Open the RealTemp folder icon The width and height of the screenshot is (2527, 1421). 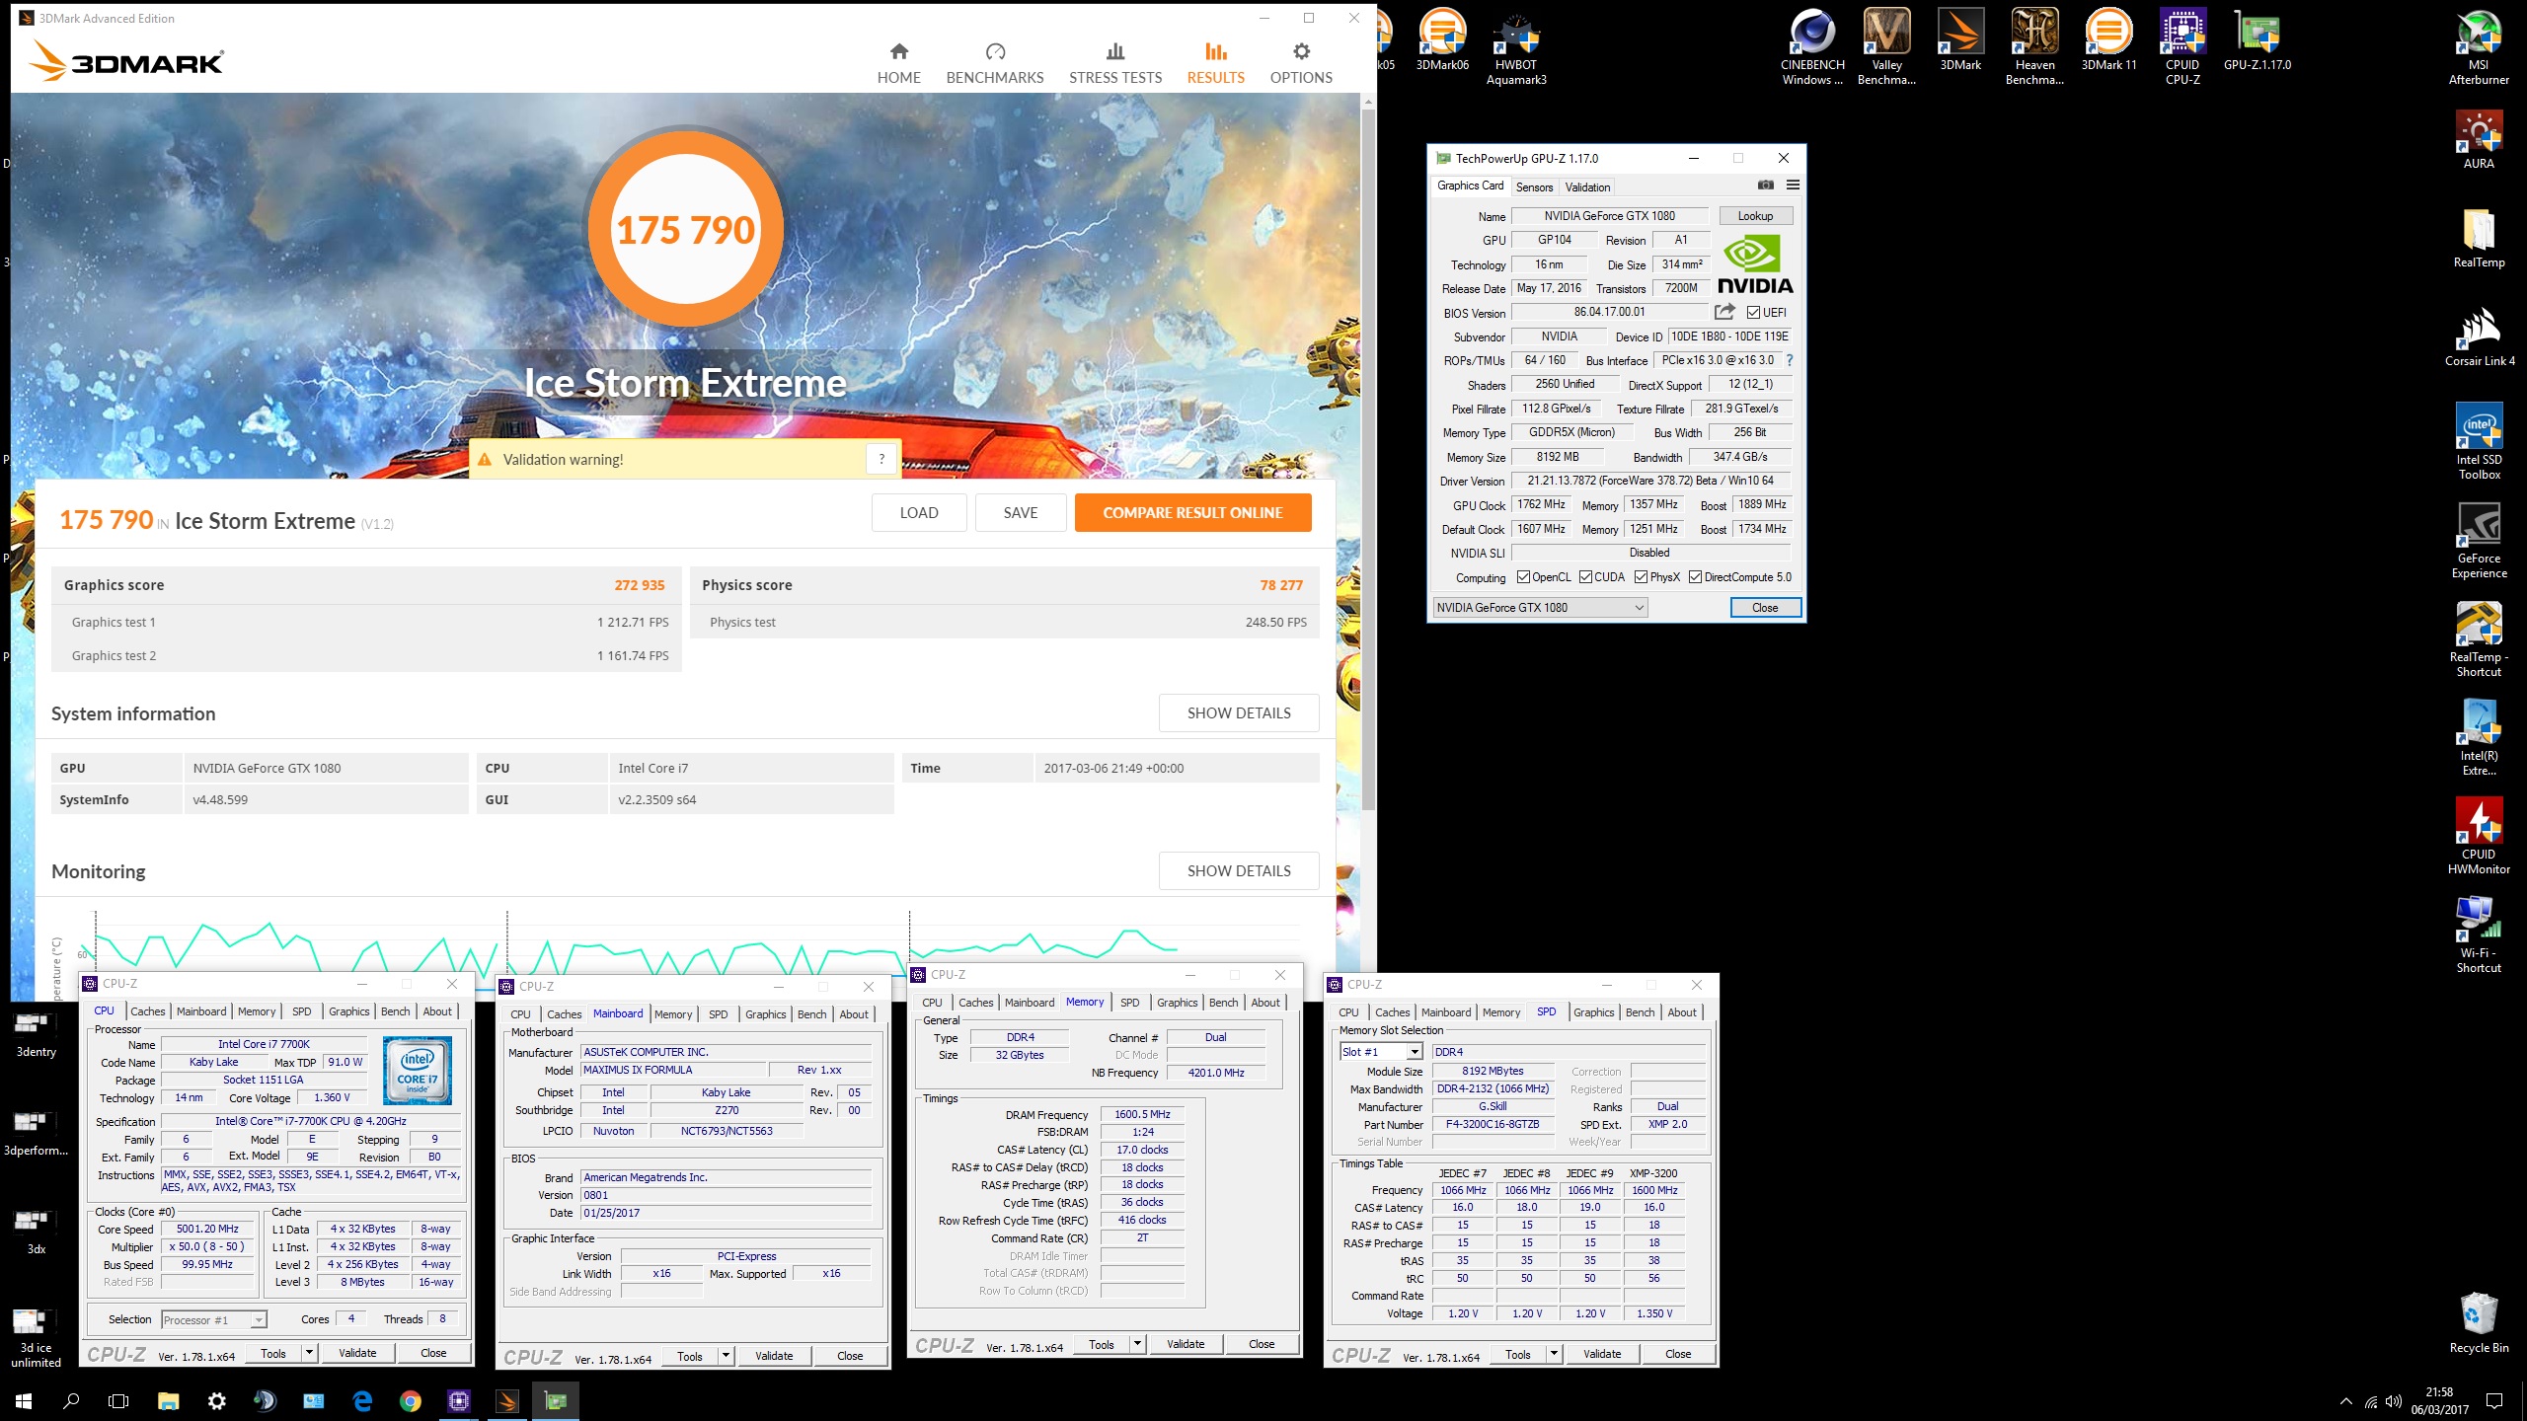point(2479,237)
